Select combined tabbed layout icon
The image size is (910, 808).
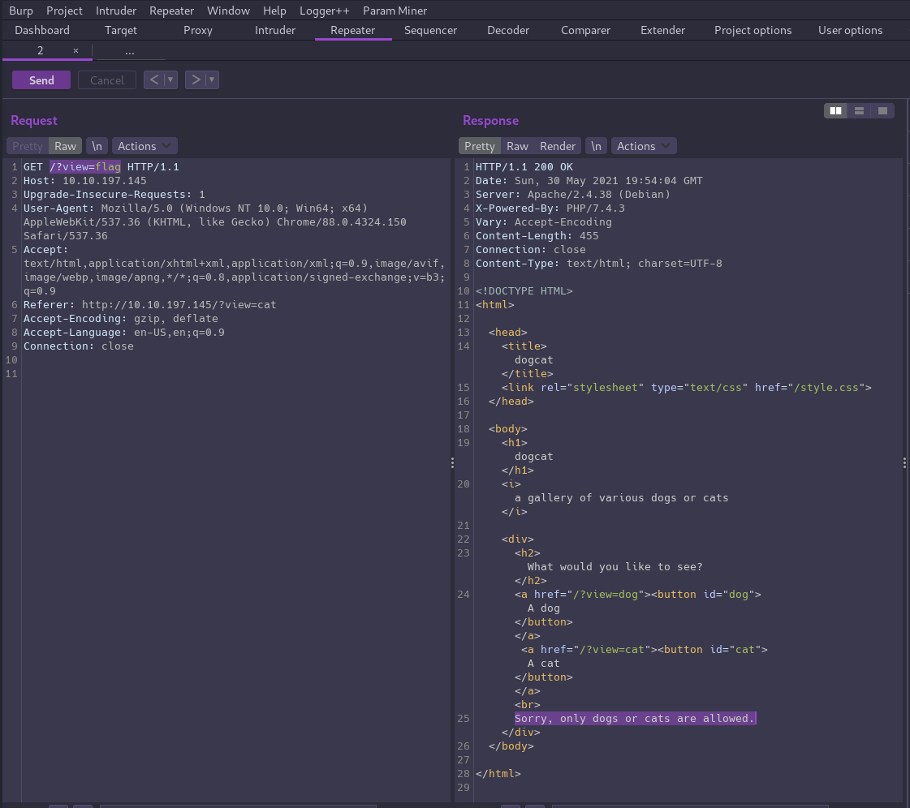[882, 111]
